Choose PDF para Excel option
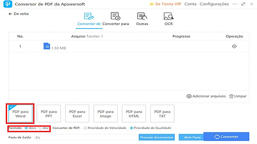This screenshot has height=144, width=257. coord(77,114)
